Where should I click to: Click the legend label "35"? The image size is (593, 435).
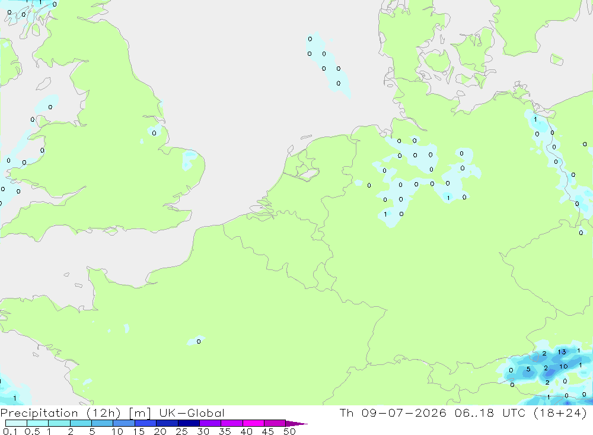(x=225, y=431)
